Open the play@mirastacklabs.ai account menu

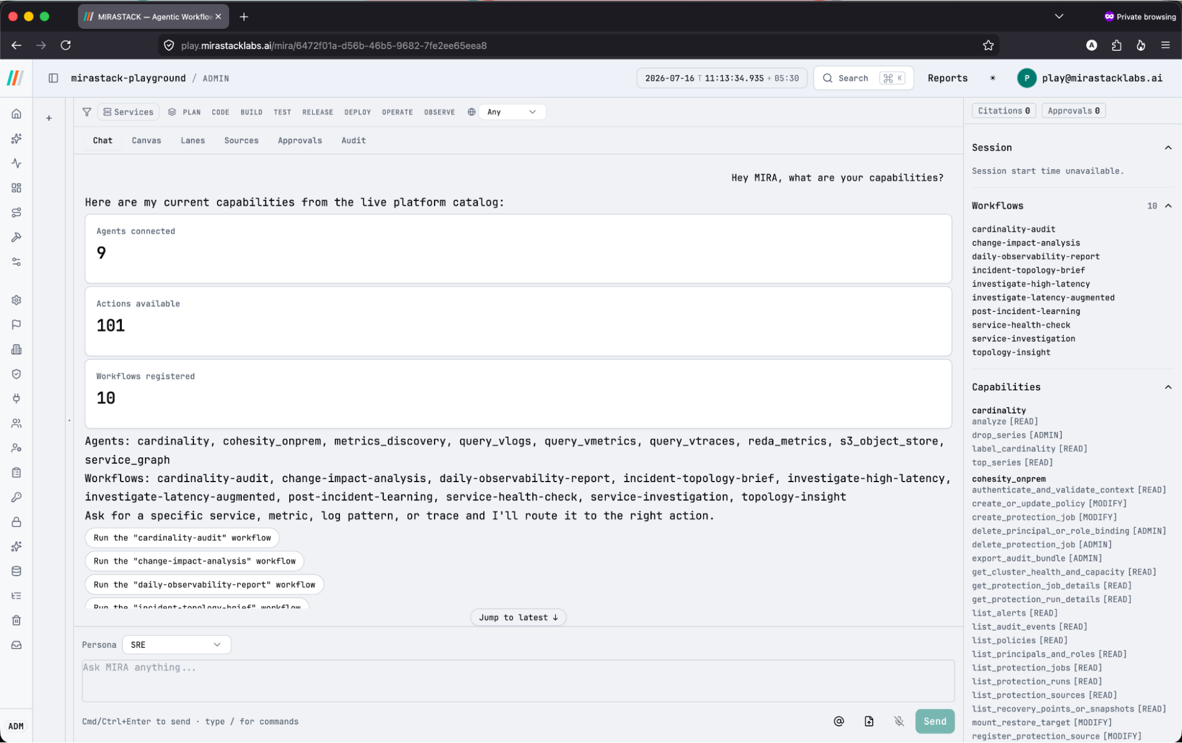coord(1090,78)
